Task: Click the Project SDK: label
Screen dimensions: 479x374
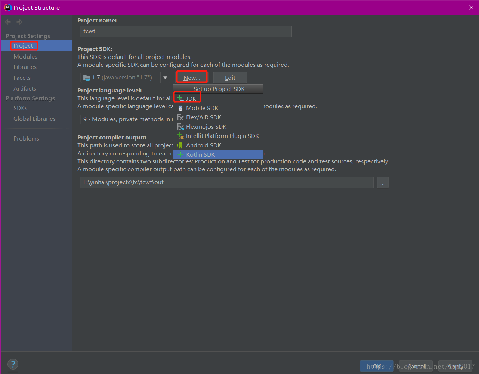Action: pyautogui.click(x=95, y=49)
